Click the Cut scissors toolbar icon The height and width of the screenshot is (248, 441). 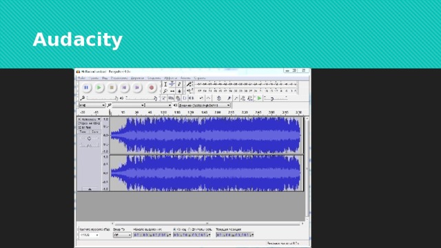[x=164, y=98]
